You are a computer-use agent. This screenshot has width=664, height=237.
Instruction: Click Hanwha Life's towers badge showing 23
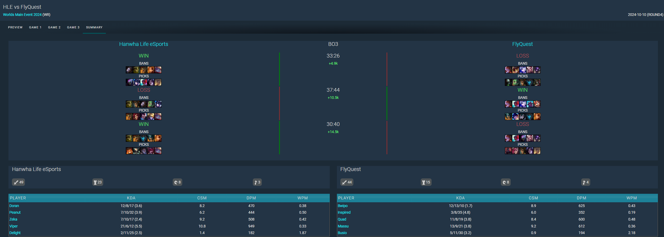(98, 182)
